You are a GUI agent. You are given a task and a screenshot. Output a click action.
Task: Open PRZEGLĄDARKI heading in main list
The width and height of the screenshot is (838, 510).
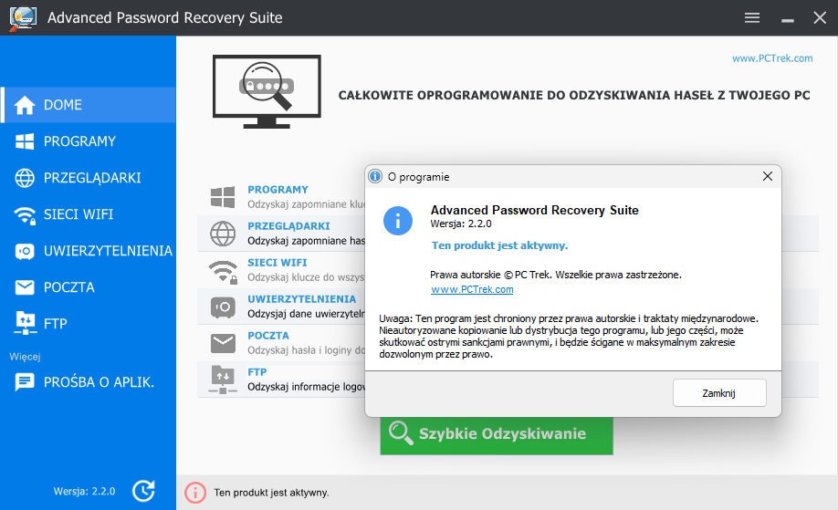coord(288,226)
